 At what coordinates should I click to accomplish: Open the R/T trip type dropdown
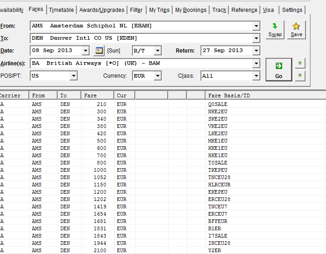(158, 51)
